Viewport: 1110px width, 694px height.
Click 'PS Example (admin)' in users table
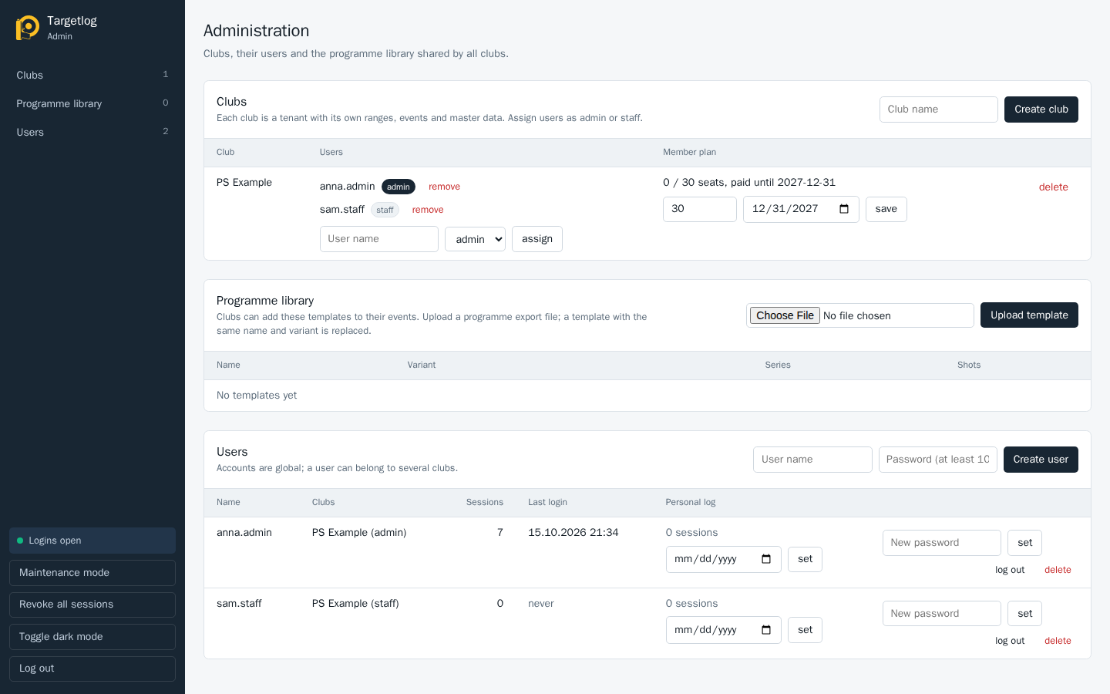coord(359,533)
